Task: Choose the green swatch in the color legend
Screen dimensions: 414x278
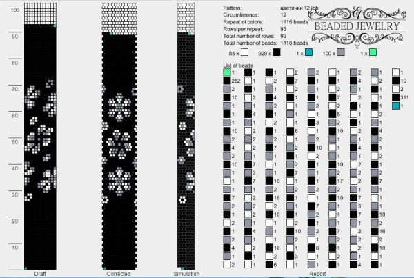Action: (x=373, y=52)
